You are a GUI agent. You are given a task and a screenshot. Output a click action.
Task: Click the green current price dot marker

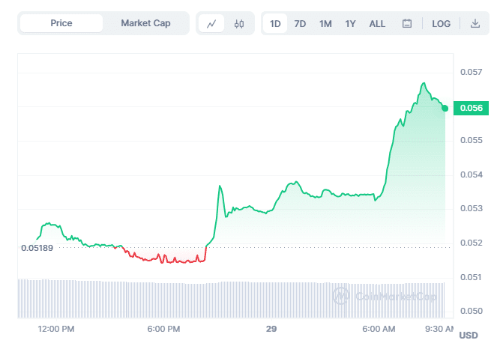pos(445,109)
